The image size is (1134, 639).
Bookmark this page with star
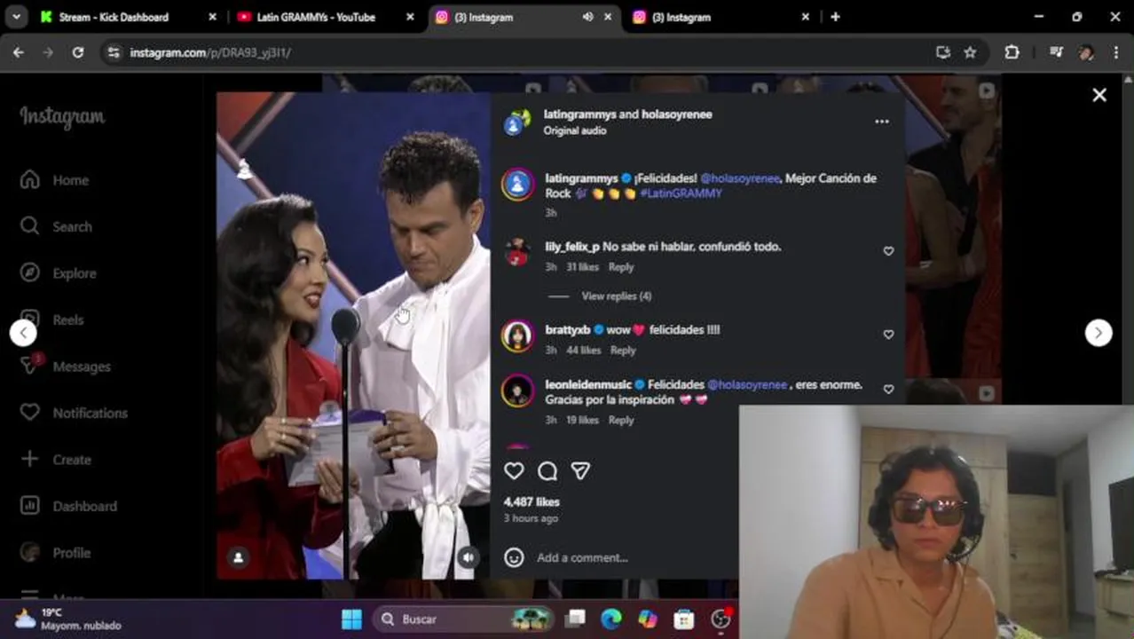tap(970, 52)
